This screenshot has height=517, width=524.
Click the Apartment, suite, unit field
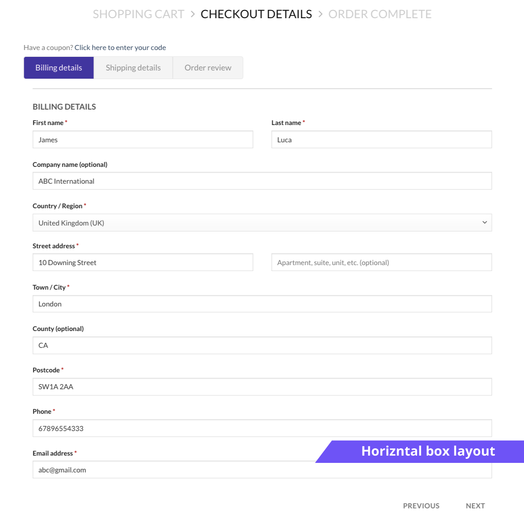(382, 262)
